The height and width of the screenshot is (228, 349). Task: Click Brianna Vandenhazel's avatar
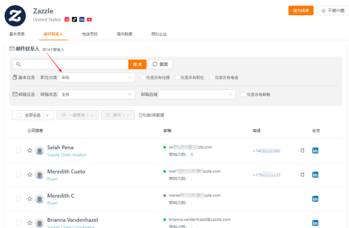(40, 223)
